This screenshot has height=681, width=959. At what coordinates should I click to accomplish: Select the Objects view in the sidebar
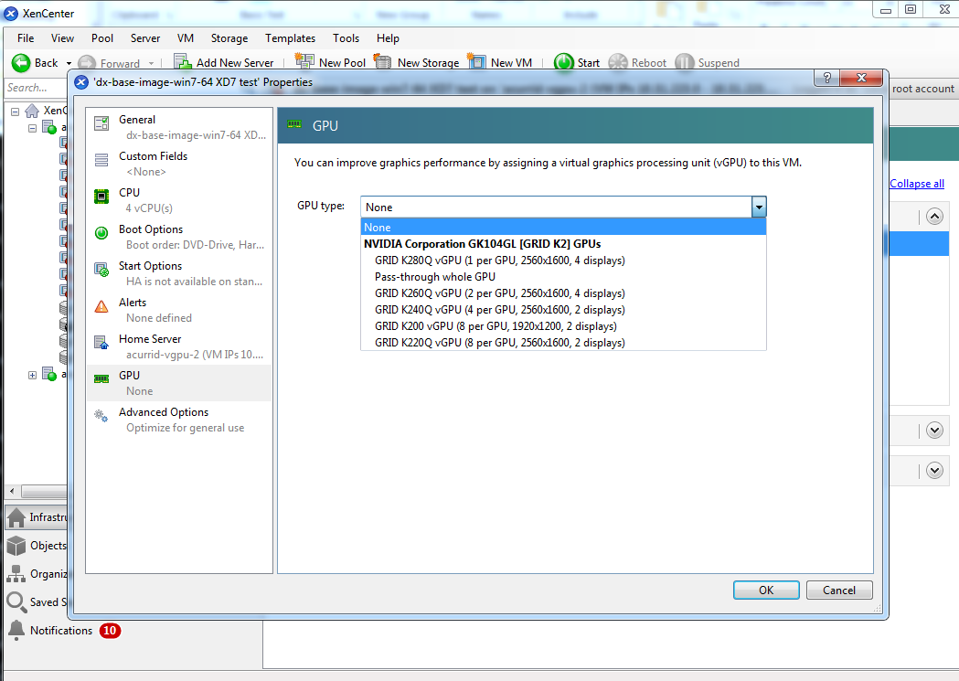(x=34, y=546)
